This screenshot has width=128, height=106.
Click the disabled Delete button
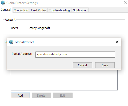tap(41, 96)
